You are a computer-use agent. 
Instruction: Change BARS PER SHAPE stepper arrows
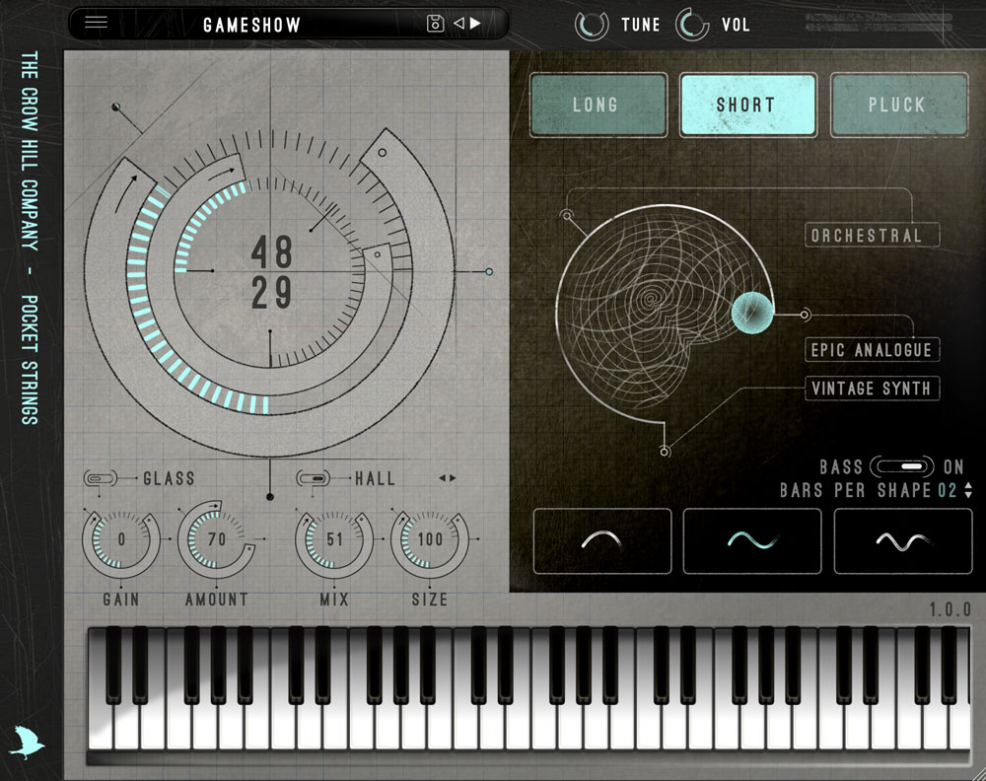pos(968,490)
